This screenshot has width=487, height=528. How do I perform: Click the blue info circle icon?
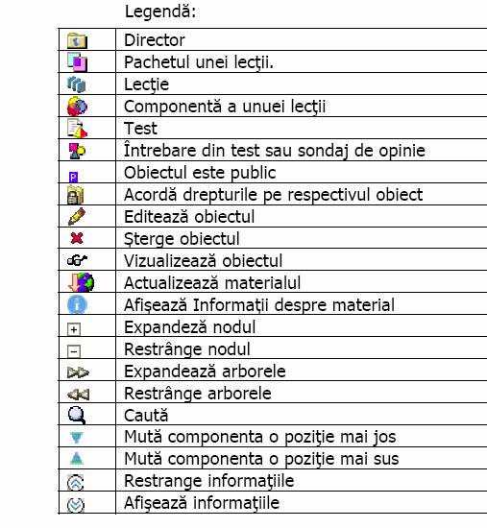[x=77, y=304]
